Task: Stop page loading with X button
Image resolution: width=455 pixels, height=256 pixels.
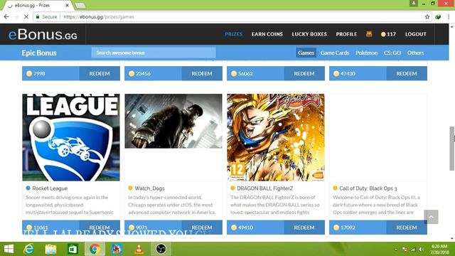Action: [x=26, y=17]
